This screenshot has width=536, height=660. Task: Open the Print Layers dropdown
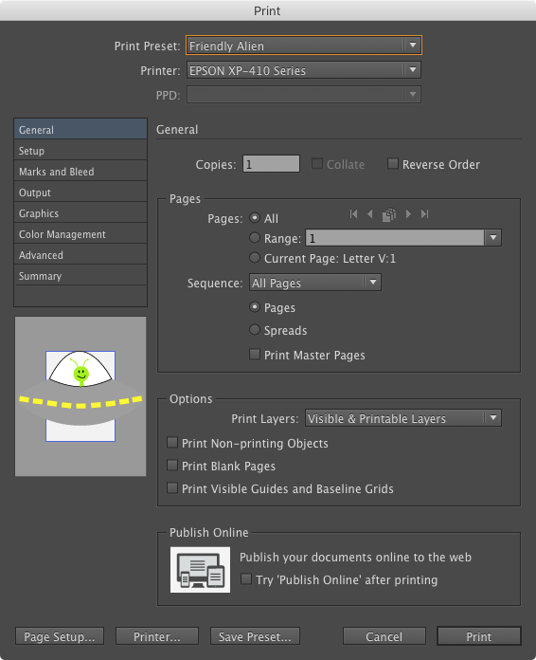(403, 418)
